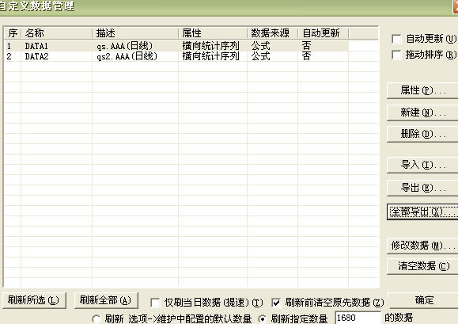Click the 清空数据(C) button
The height and width of the screenshot is (324, 458).
coord(422,266)
